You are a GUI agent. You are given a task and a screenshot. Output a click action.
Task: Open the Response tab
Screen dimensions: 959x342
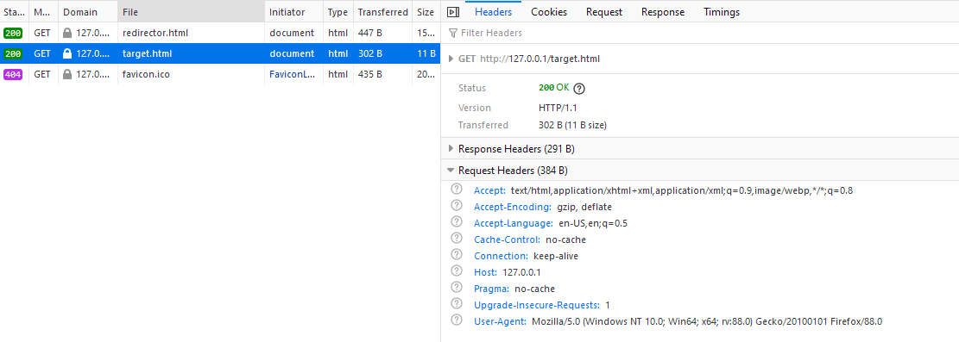(663, 11)
